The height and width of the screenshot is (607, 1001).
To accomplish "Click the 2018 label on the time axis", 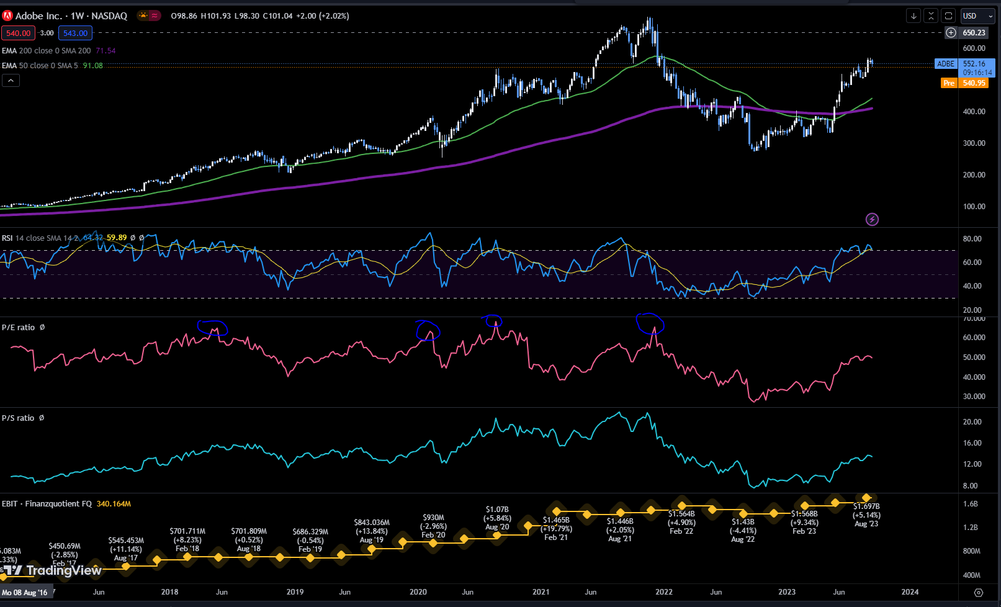I will point(169,592).
